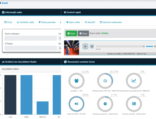Click the memory usage server icon gauge
Viewport: 156px width, 119px height.
134,104
